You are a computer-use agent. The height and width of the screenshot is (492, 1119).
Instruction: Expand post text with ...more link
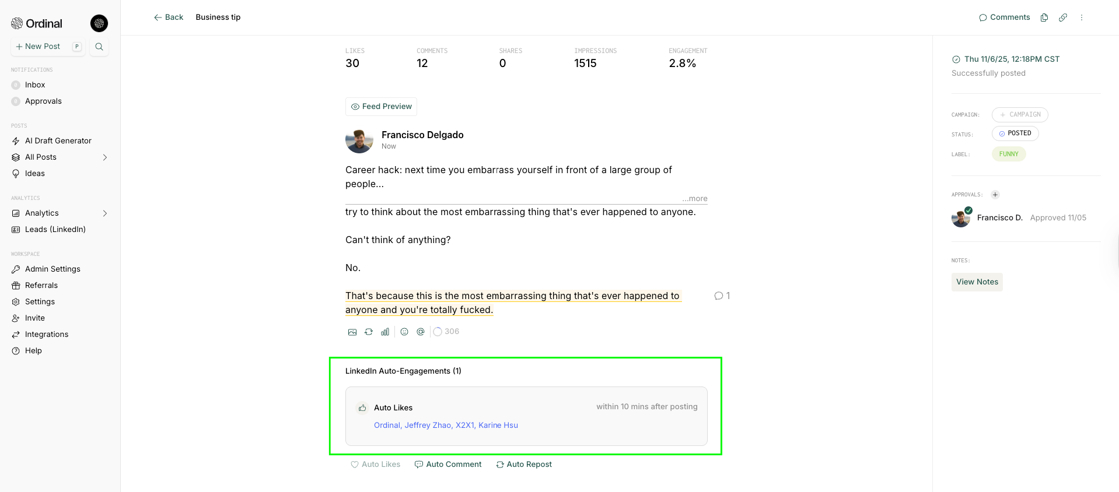(695, 199)
